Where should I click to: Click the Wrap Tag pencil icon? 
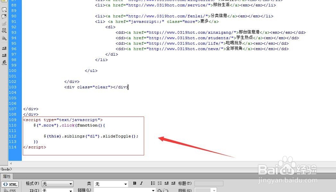[4, 24]
